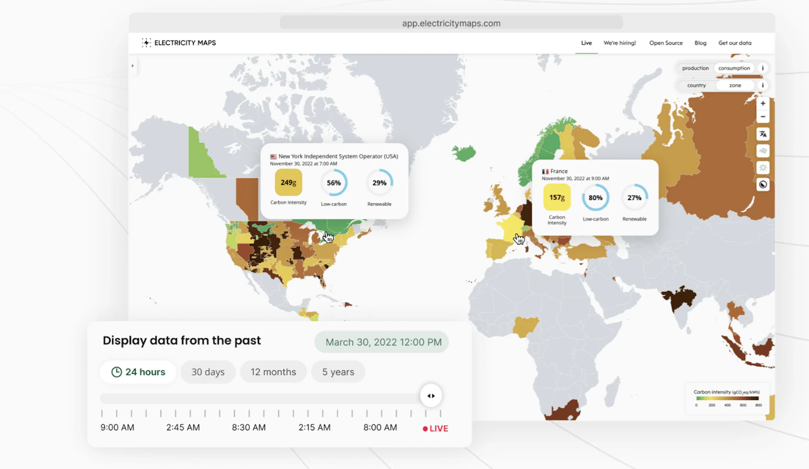Click the 'New York Independent System Operator (USA)' title

[x=338, y=156]
